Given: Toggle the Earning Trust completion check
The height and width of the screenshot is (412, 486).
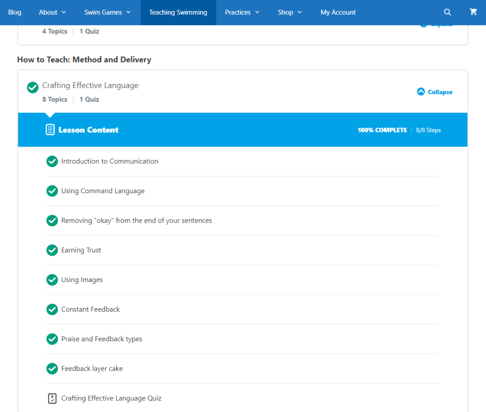Looking at the screenshot, I should (52, 250).
